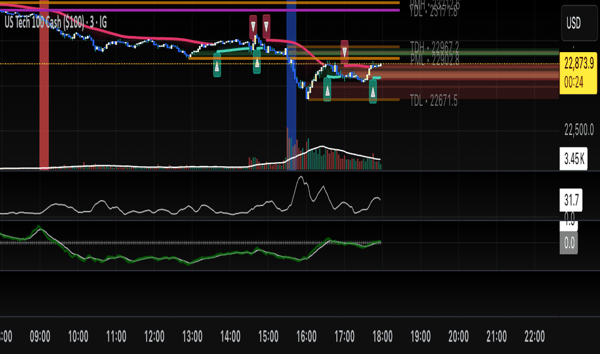Click the red vertical session band at 09:00
The image size is (600, 354).
(x=44, y=84)
